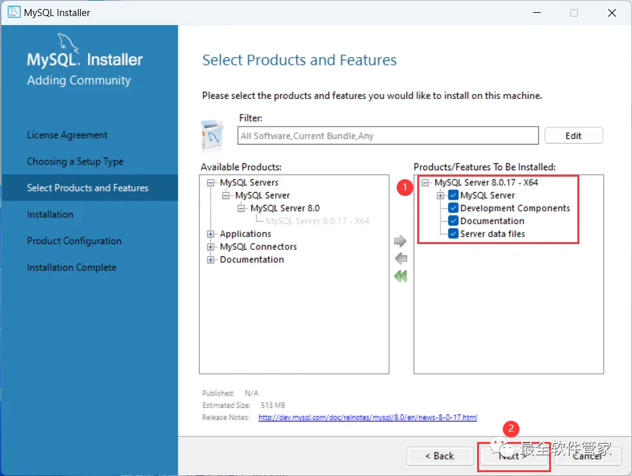Expand the Applications tree node
Image resolution: width=632 pixels, height=476 pixels.
tap(210, 234)
